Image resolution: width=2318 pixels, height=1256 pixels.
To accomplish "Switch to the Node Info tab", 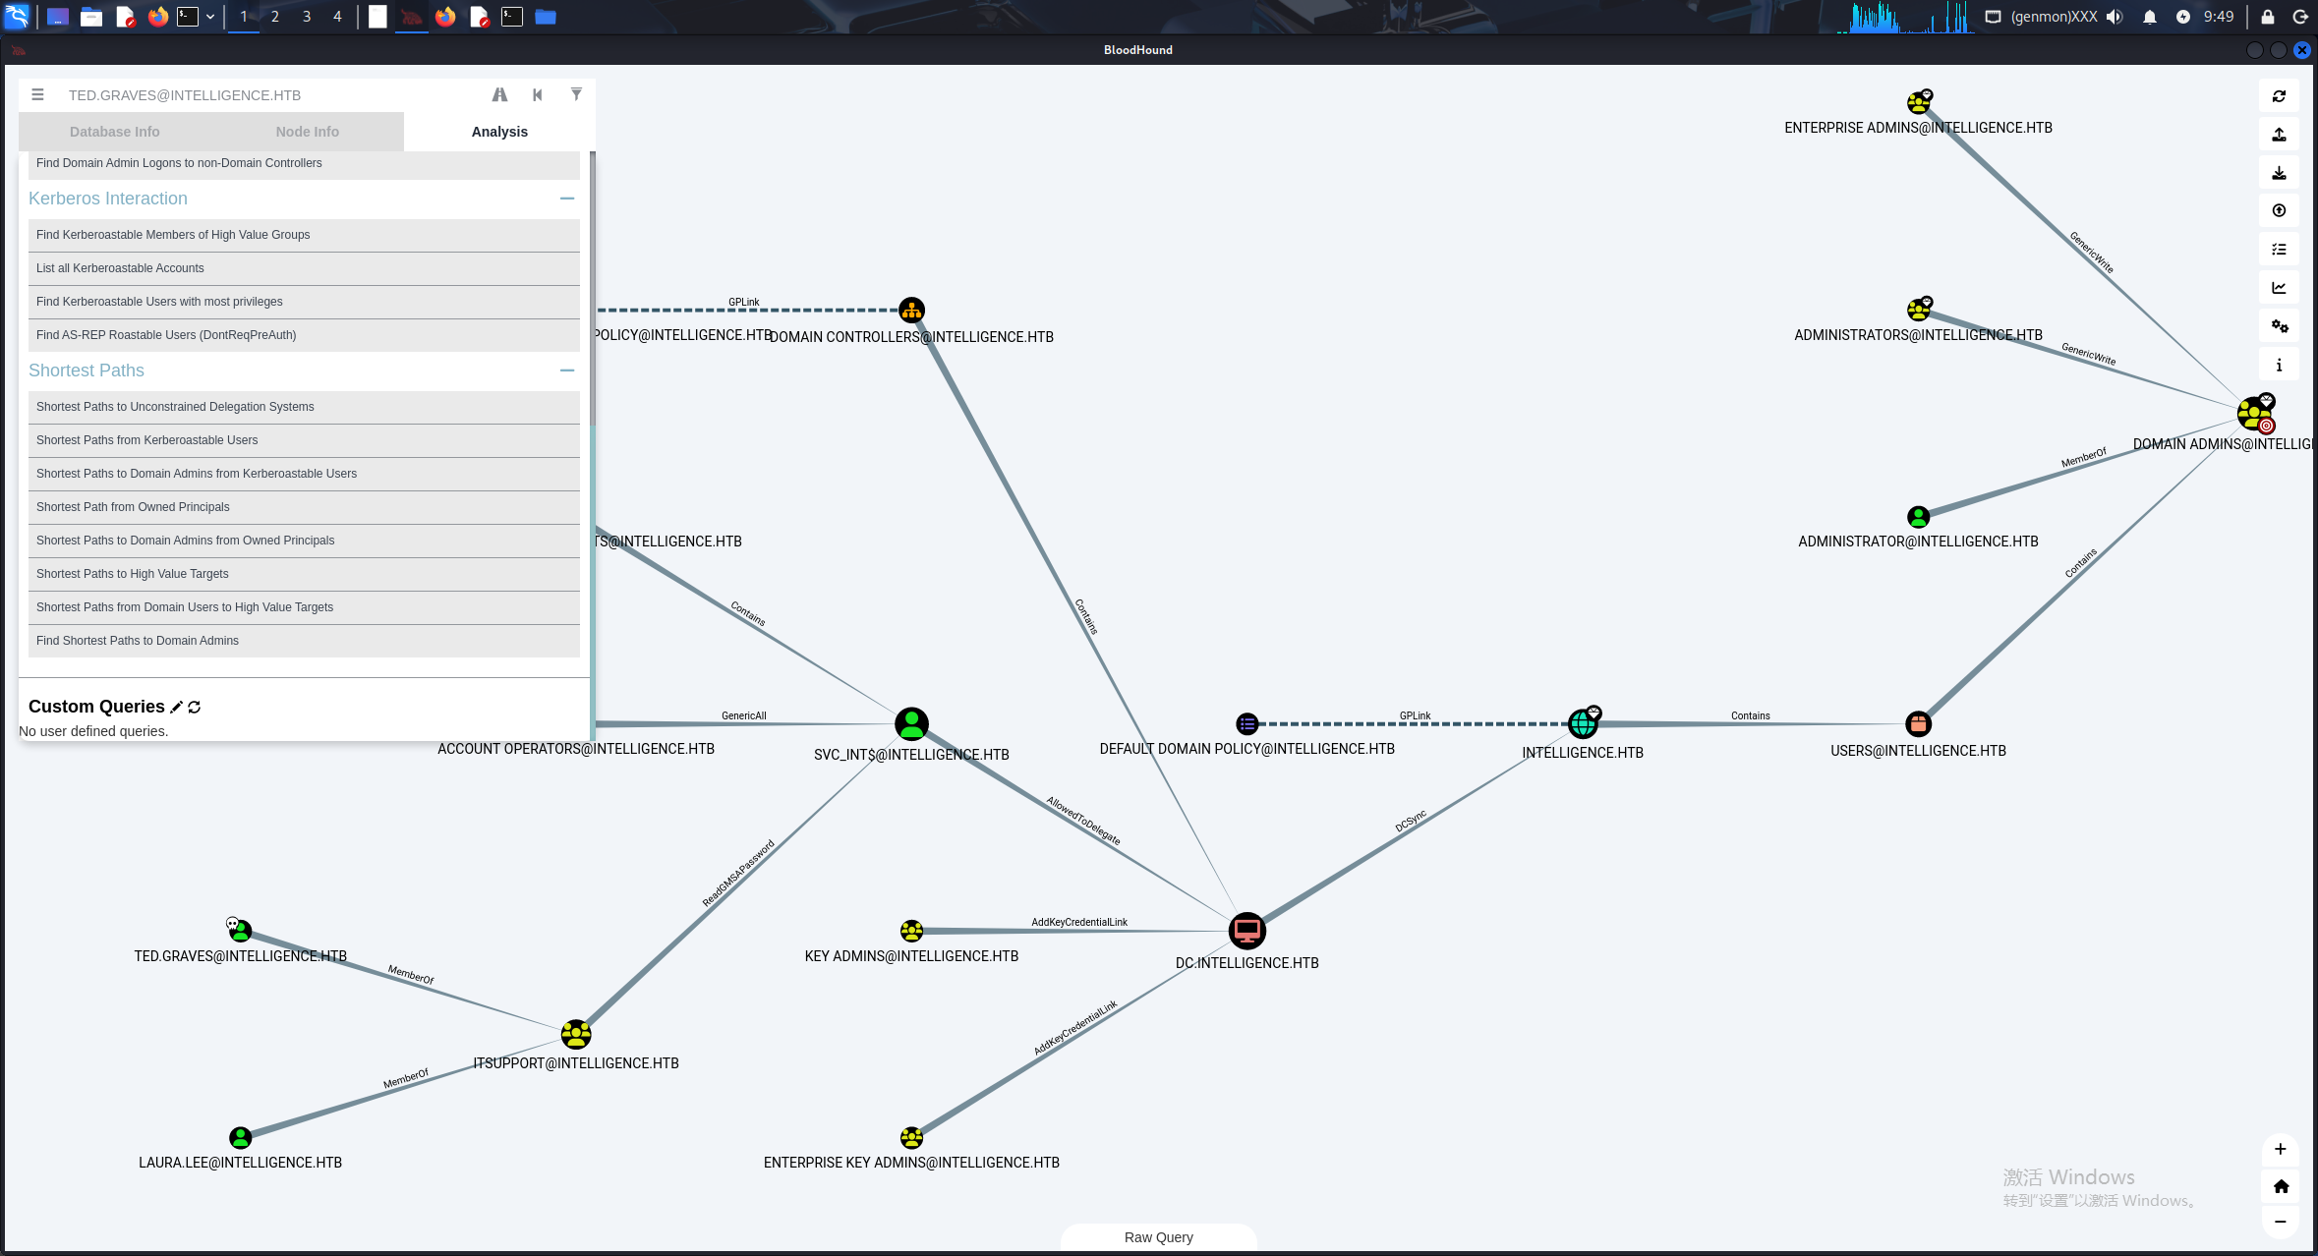I will point(308,132).
